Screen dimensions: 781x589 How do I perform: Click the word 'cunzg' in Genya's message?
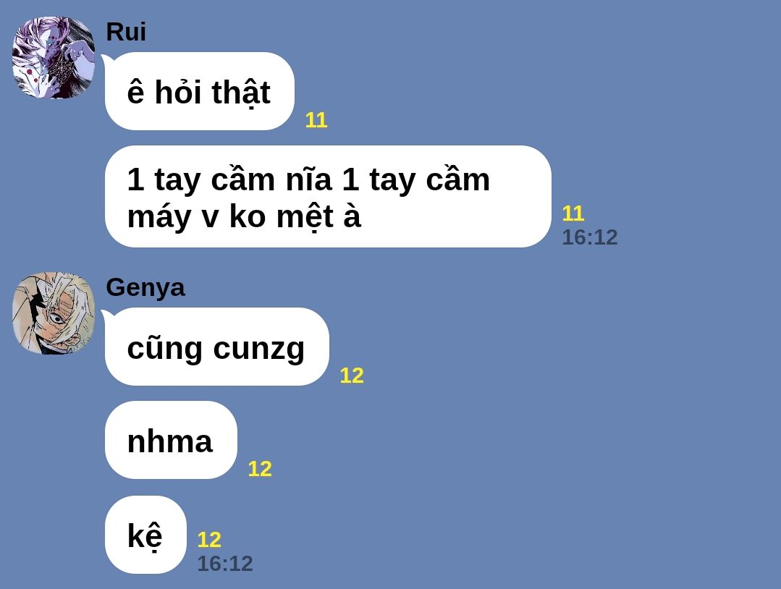coord(259,349)
